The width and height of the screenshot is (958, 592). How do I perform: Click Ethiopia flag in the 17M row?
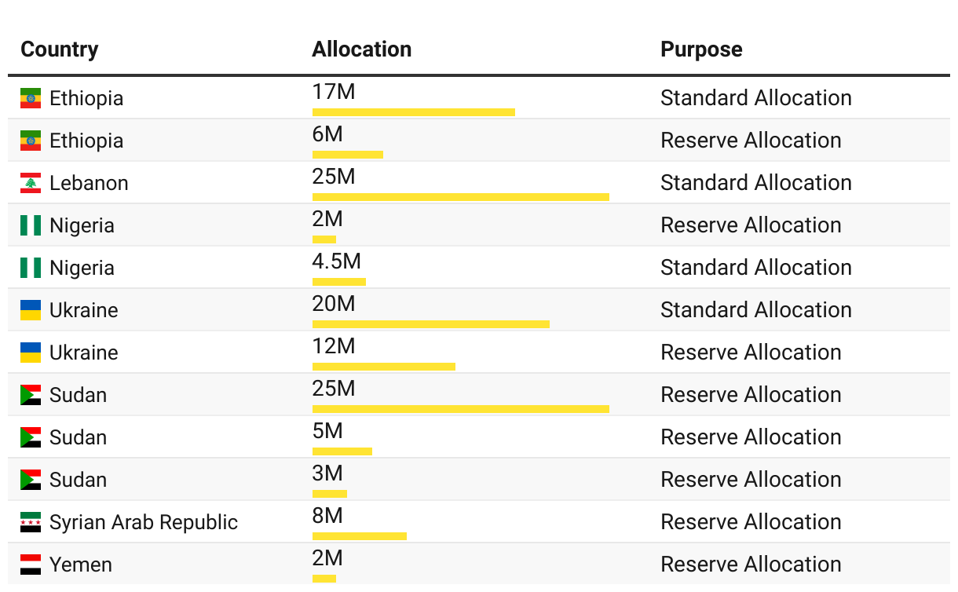[31, 98]
